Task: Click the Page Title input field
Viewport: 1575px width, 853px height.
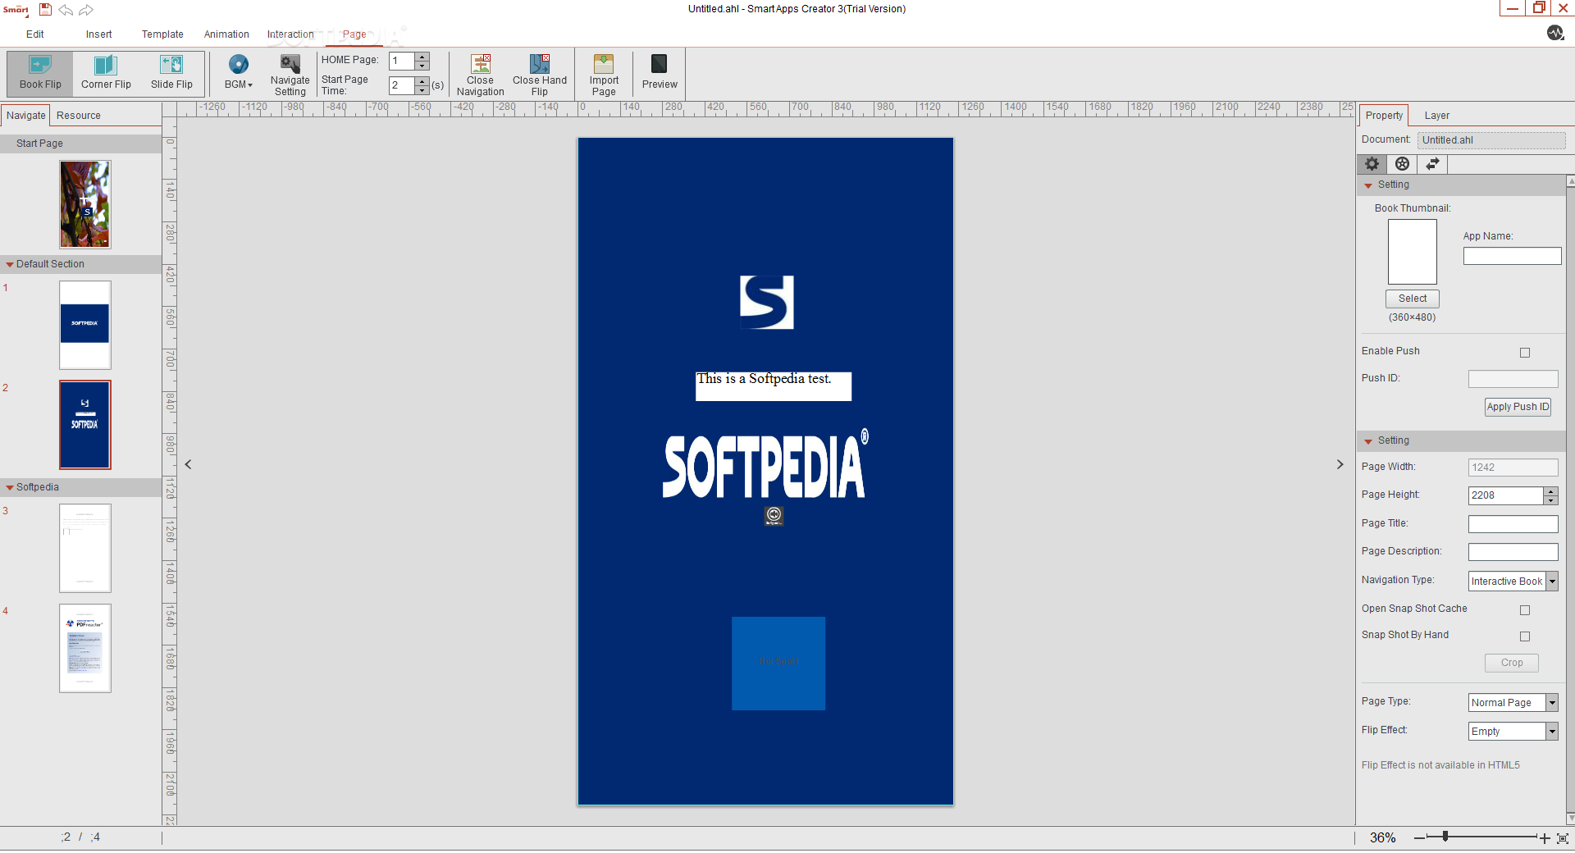Action: 1513,524
